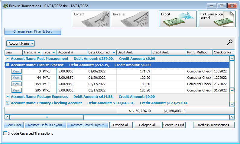Screen dimensions: 240x144
Task: Expand the Pest Management account group
Action: (8, 59)
